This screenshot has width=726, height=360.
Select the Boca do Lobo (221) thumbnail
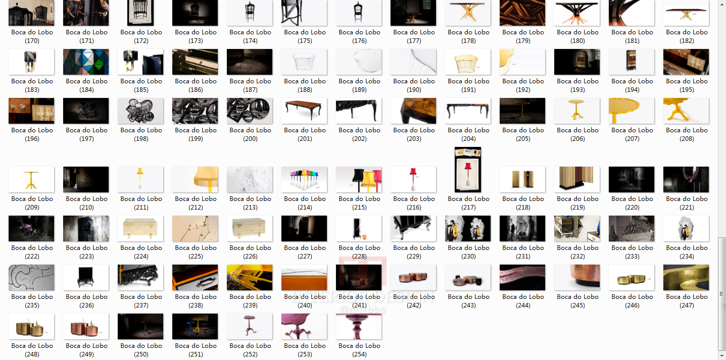click(x=686, y=179)
